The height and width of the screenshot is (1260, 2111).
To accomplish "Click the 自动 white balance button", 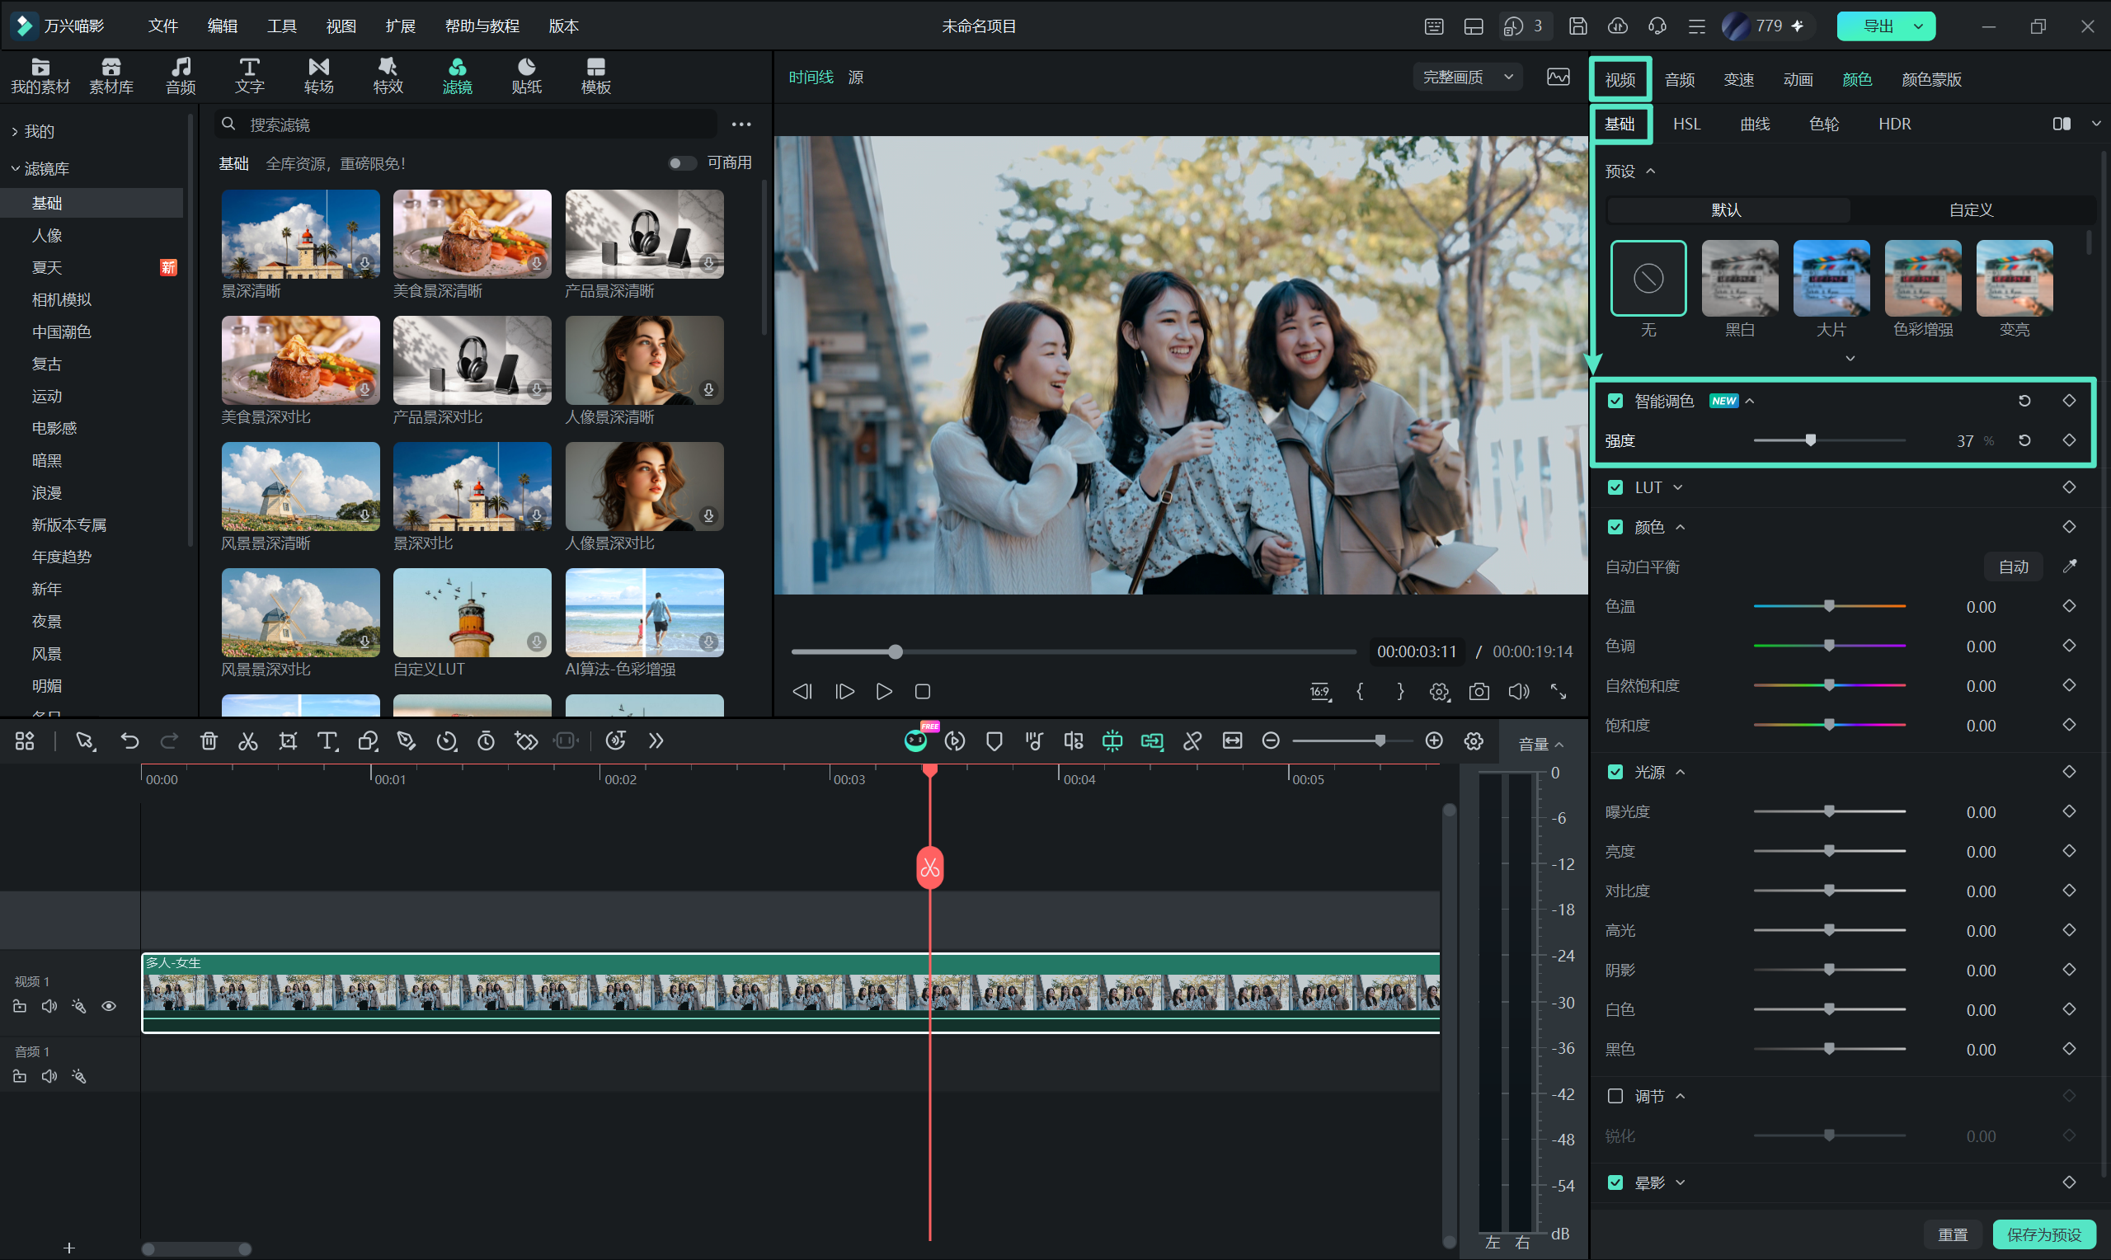I will pos(2014,567).
